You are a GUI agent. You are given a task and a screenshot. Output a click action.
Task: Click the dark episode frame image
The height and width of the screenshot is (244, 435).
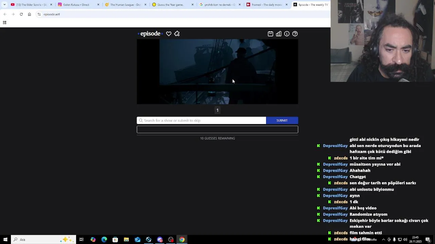(217, 72)
